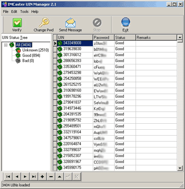Select UIN cell 204391535
This screenshot has width=185, height=189.
[75, 114]
